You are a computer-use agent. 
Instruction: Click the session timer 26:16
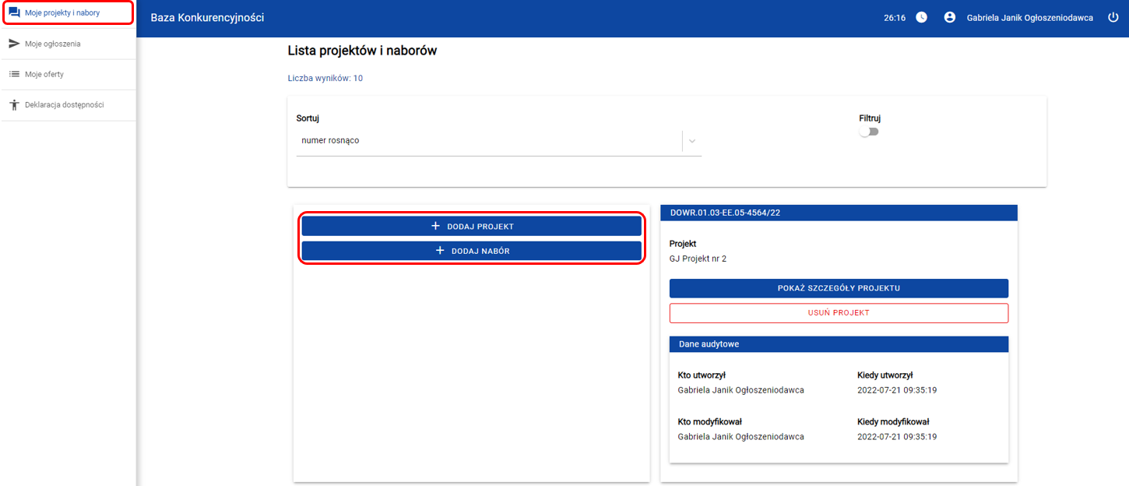point(895,17)
